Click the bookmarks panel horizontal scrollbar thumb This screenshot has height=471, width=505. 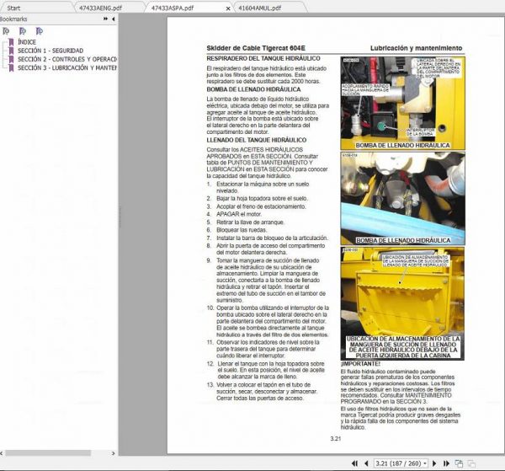(x=48, y=453)
